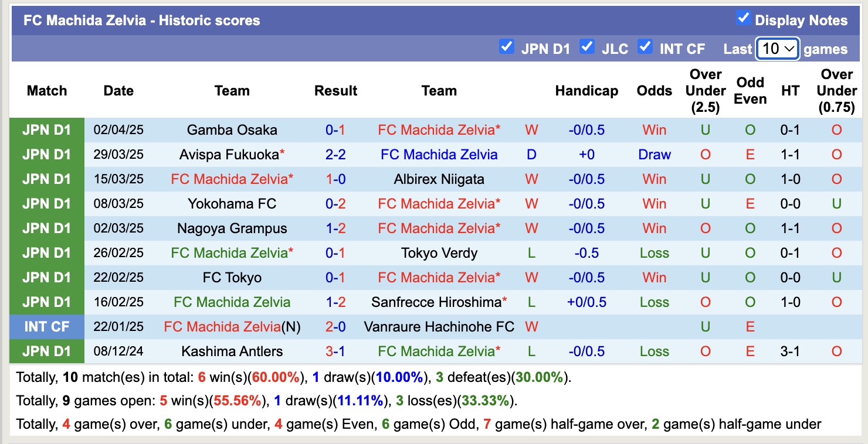Open the Last games count dropdown

pos(778,49)
